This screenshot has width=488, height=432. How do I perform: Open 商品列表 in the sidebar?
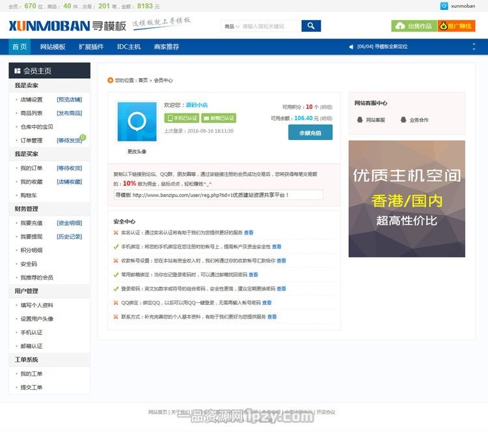[31, 113]
